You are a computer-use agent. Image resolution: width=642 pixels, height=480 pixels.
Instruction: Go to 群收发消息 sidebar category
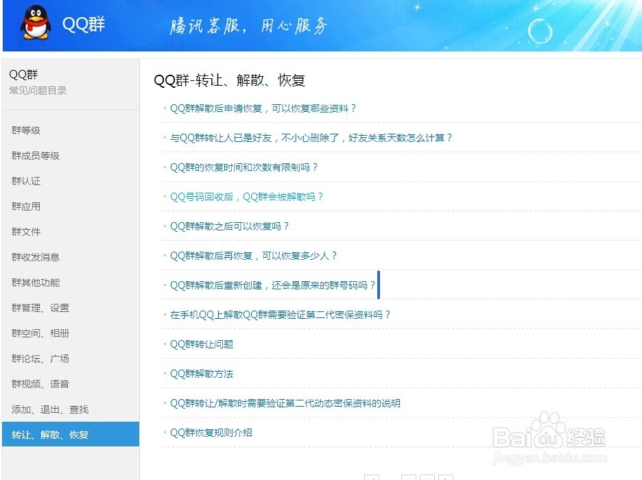[36, 257]
